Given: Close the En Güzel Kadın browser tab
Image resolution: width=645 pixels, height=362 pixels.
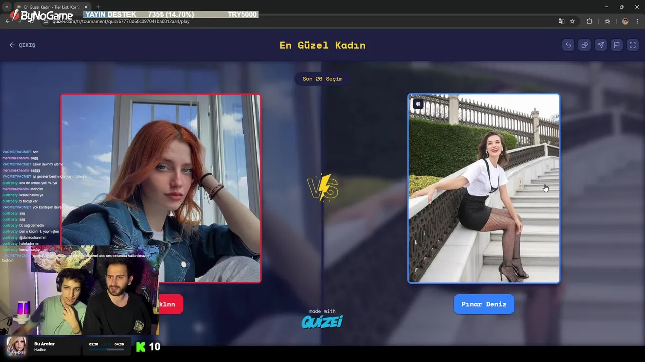Looking at the screenshot, I should [86, 7].
